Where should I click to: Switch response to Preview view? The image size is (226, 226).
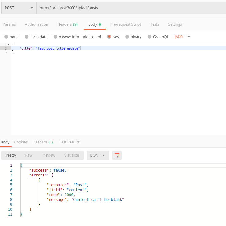tap(48, 155)
